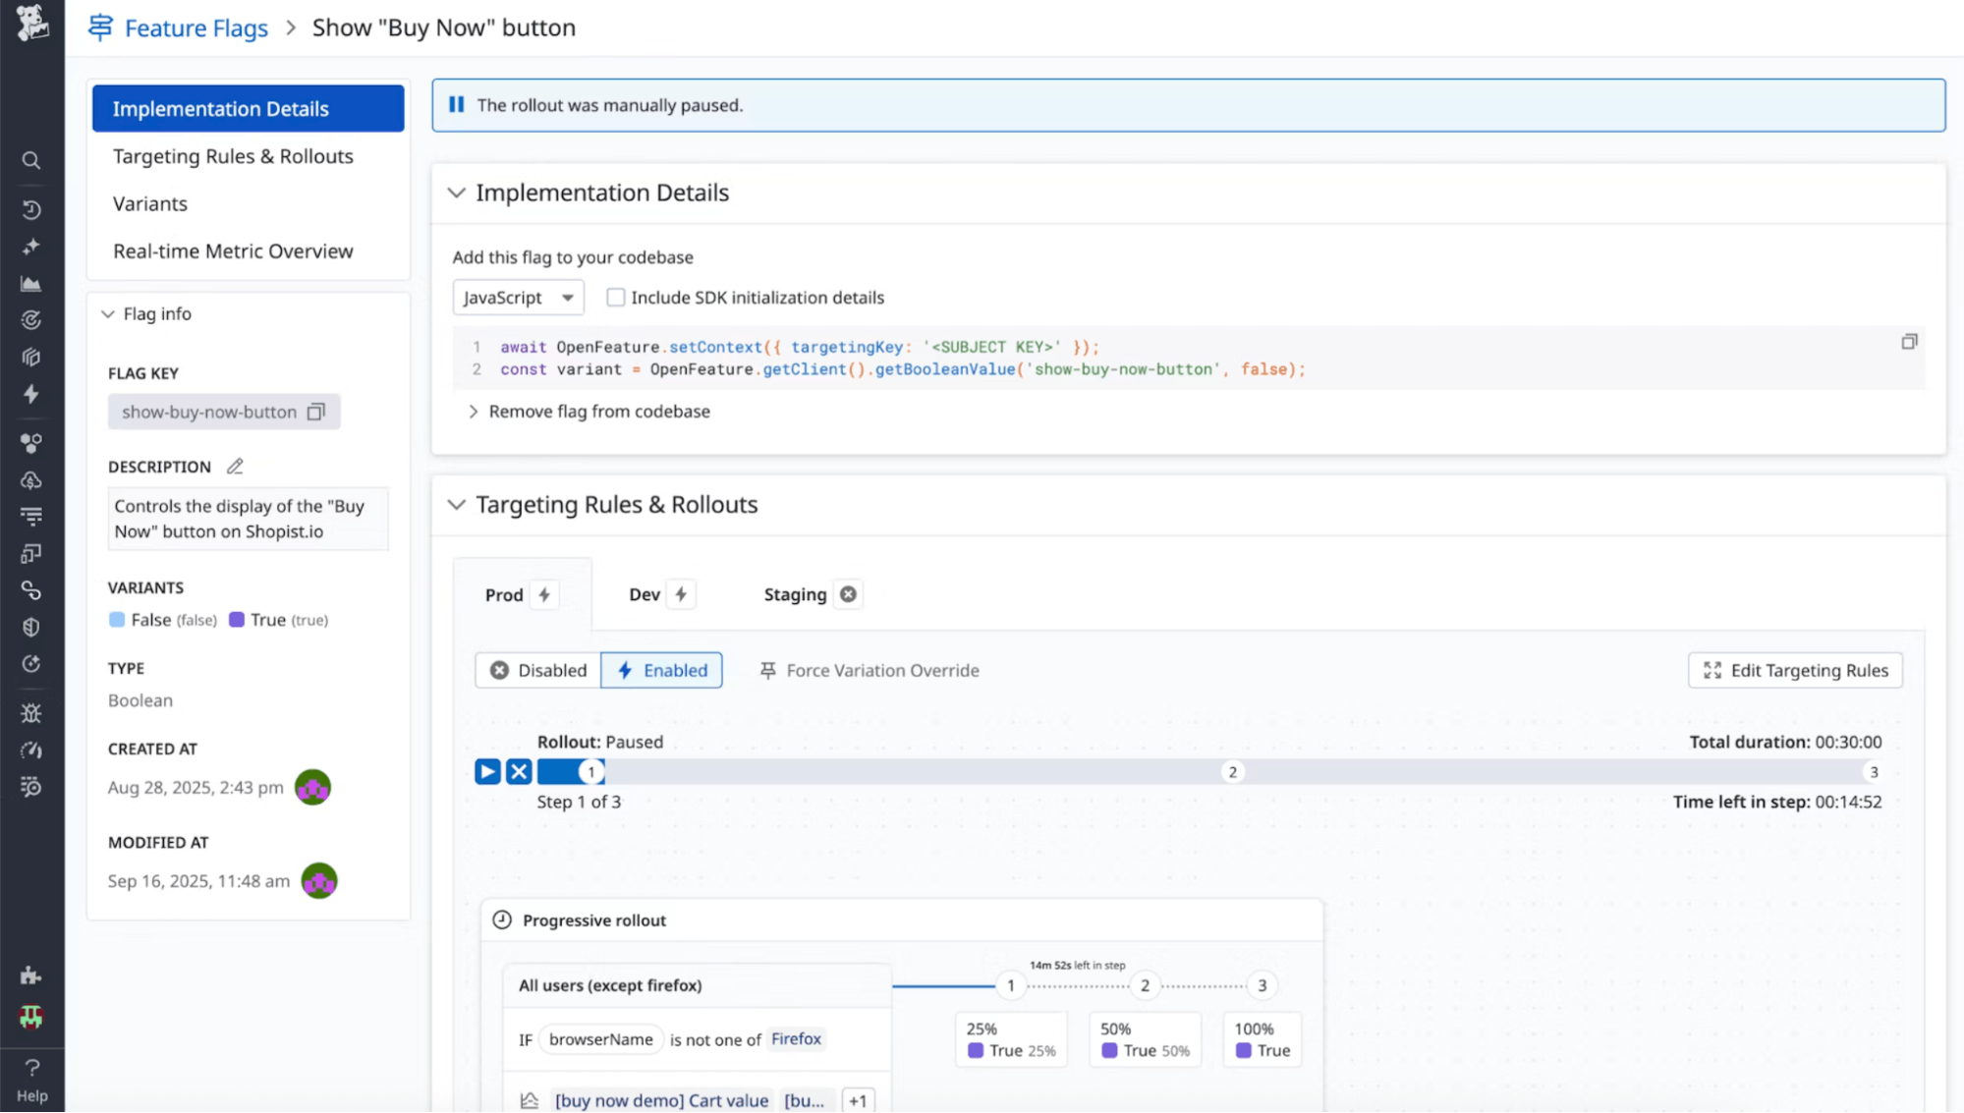Screen dimensions: 1964x1113
Task: Open the JavaScript language dropdown
Action: 518,297
